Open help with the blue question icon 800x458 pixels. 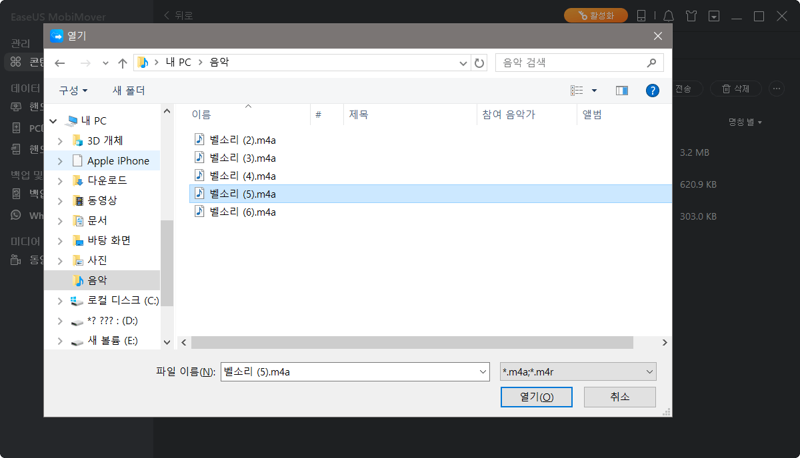click(x=653, y=91)
